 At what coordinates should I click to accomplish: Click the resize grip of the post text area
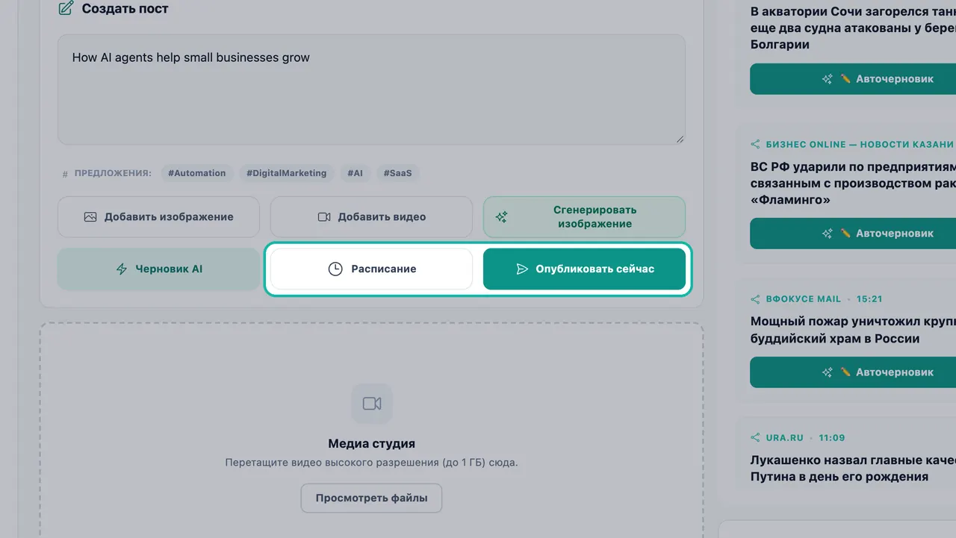pos(680,139)
